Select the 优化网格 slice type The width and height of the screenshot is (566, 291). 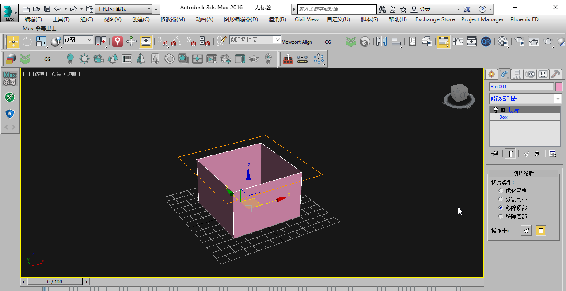tap(501, 191)
